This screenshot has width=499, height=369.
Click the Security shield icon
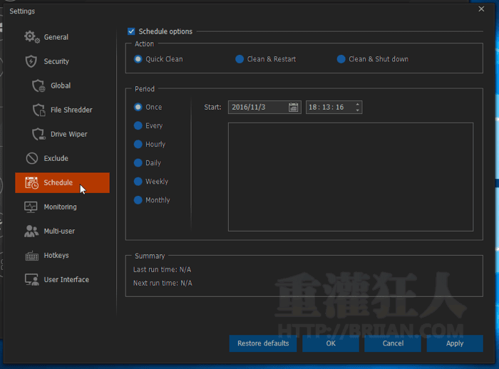(31, 61)
